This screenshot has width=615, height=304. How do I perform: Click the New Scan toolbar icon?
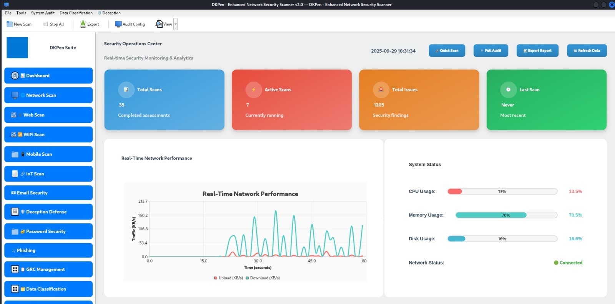pos(10,24)
